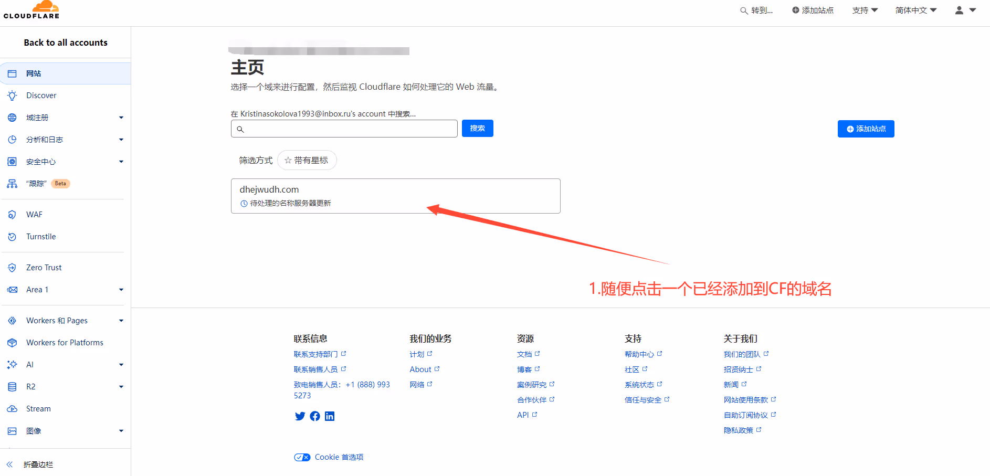The width and height of the screenshot is (990, 476).
Task: Click the Zero Trust sidebar icon
Action: click(x=12, y=268)
